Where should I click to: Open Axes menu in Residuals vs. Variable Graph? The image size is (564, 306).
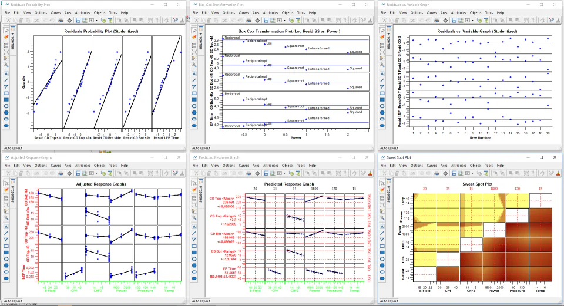(x=444, y=12)
